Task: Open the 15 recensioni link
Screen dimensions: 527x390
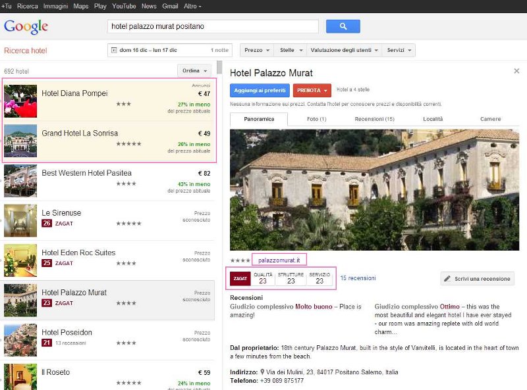Action: 358,278
